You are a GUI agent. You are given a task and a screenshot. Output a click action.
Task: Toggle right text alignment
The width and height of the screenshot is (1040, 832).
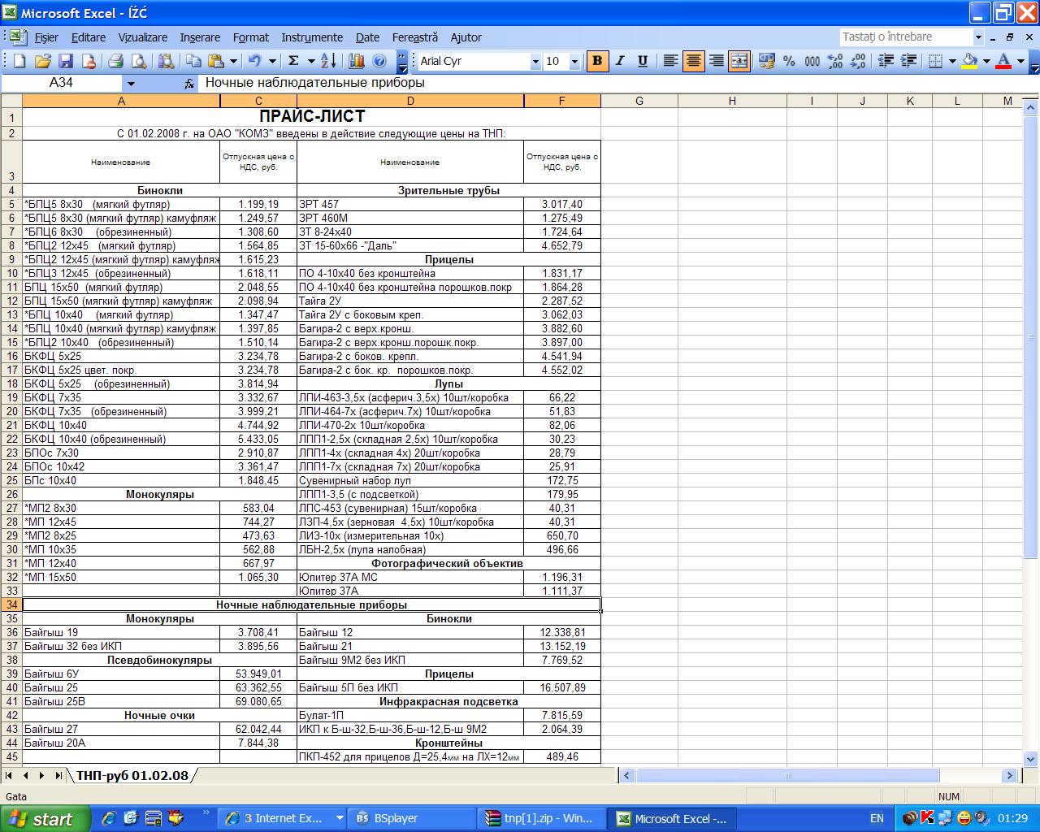tap(716, 61)
